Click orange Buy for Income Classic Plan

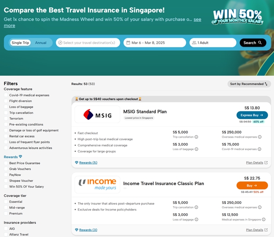point(252,186)
